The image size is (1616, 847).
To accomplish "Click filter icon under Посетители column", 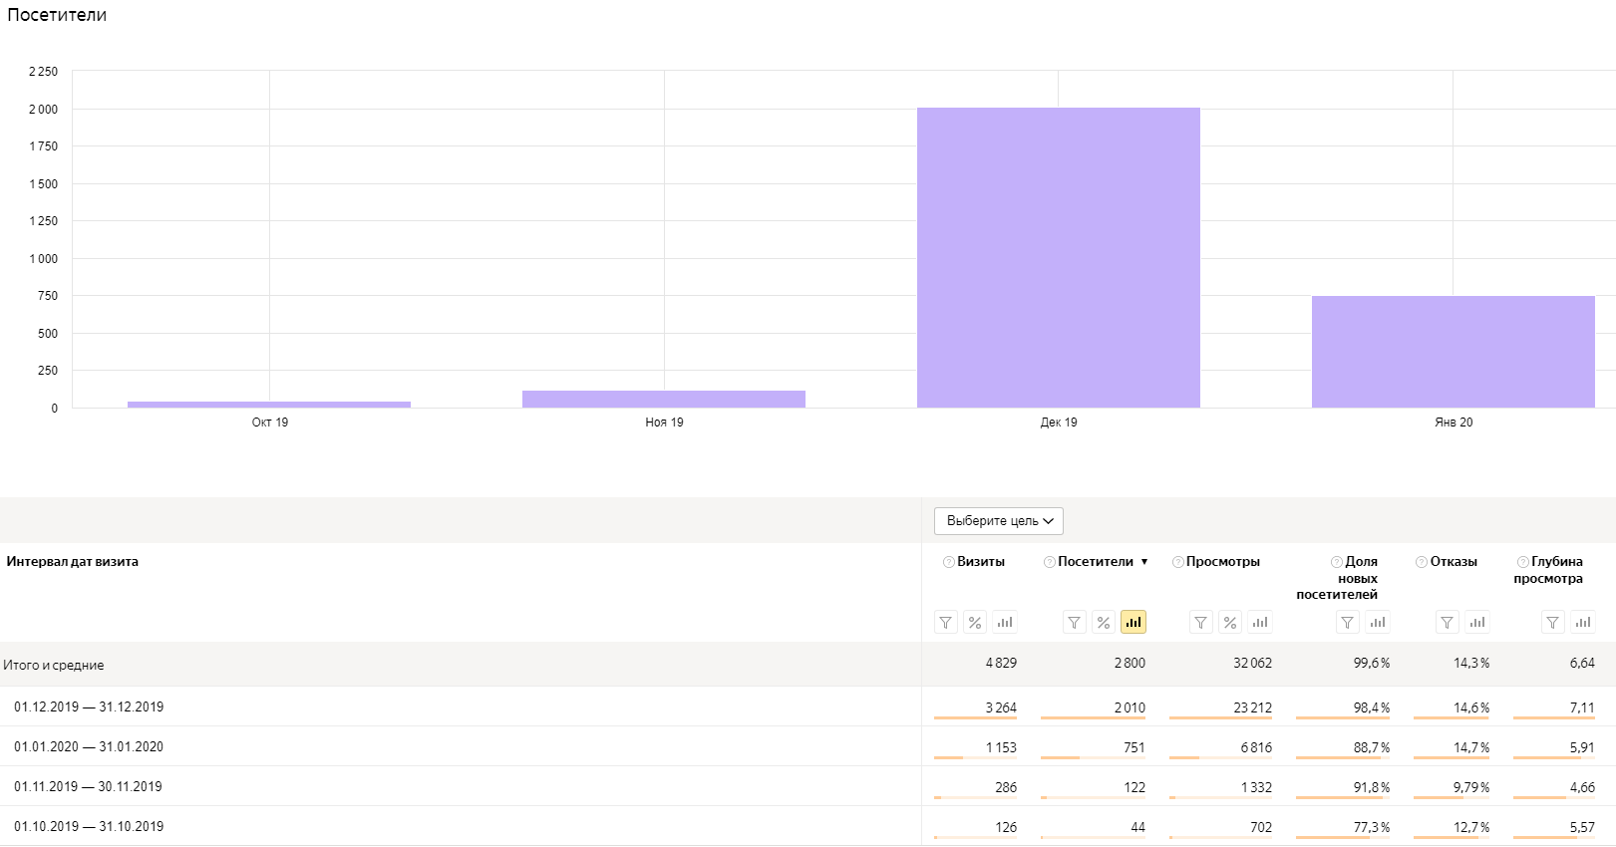I will (x=1074, y=623).
